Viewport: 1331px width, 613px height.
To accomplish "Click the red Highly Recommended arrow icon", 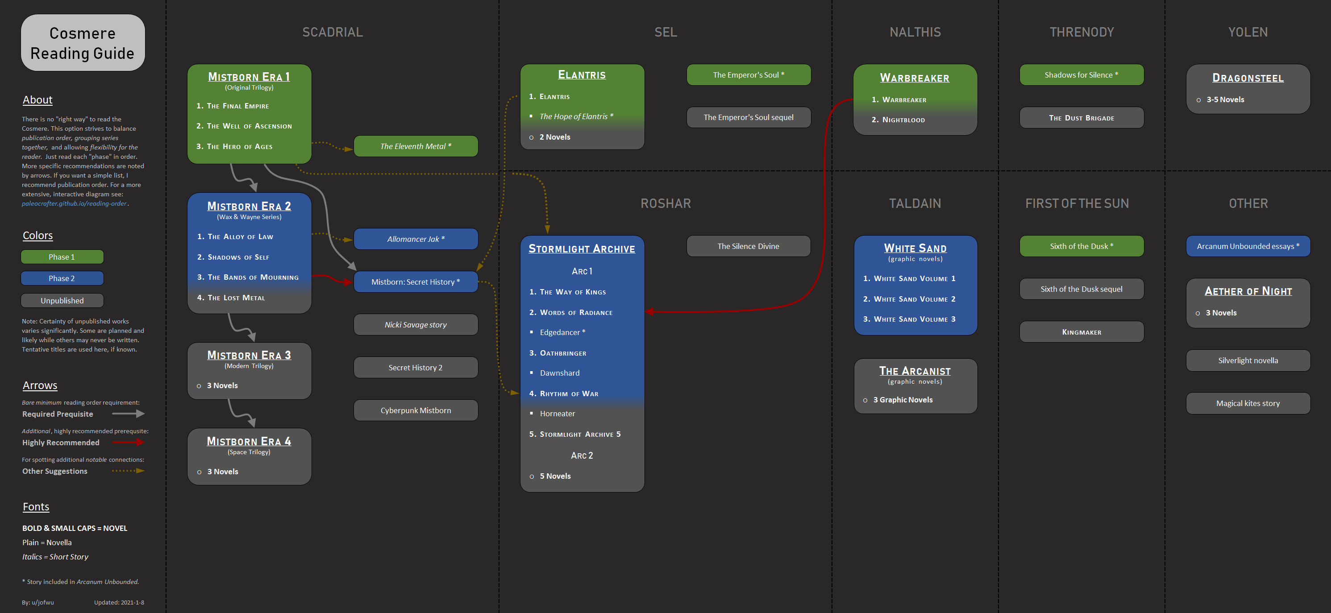I will point(128,442).
